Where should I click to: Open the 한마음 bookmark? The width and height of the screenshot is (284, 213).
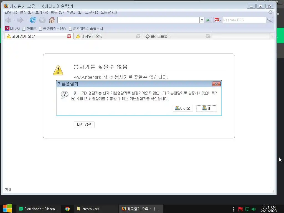(x=29, y=29)
